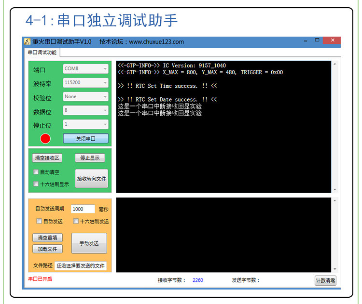Select the 串口调试功能 tab
362x304 pixels.
point(42,53)
